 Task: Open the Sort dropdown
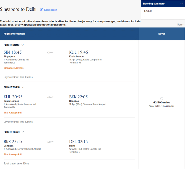pos(181,24)
